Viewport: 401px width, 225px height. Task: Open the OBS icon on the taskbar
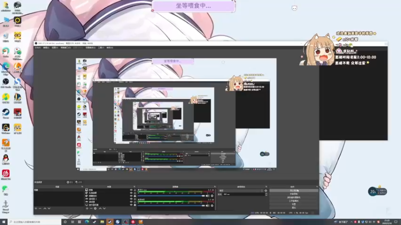pos(125,222)
